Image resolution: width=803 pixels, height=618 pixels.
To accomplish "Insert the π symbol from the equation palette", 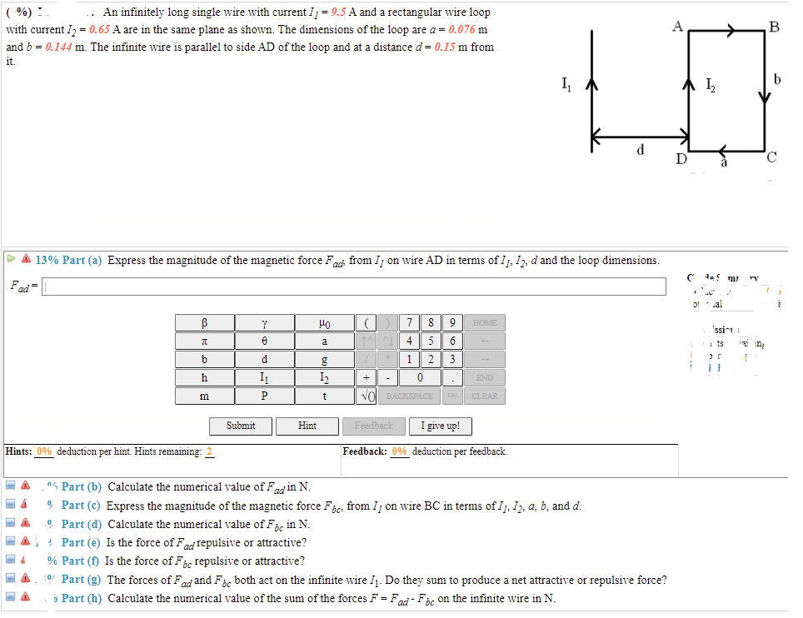I will click(x=204, y=341).
